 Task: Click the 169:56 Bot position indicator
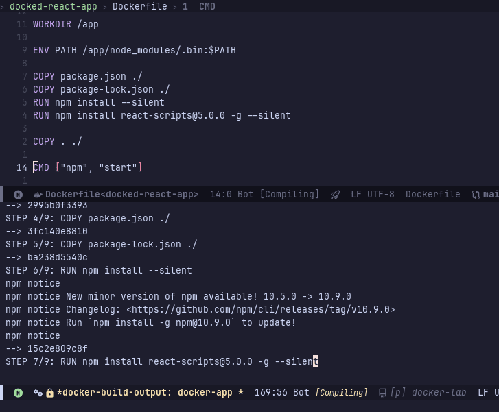[281, 393]
